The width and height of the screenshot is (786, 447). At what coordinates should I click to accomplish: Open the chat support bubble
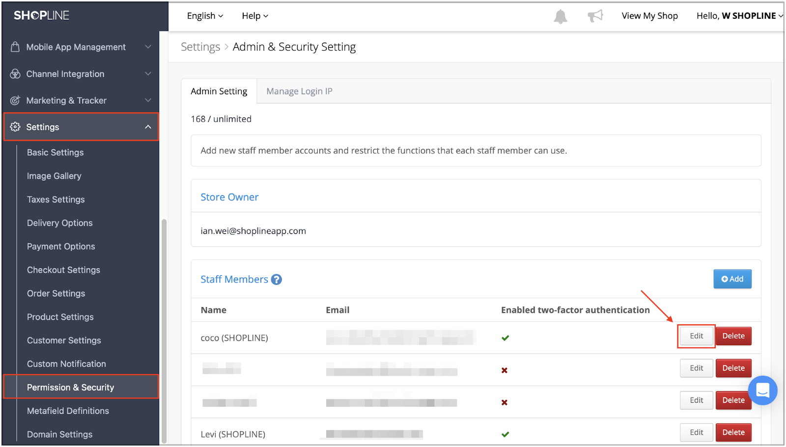pos(762,391)
